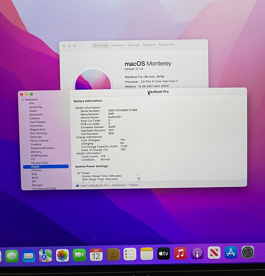The height and width of the screenshot is (276, 265).
Task: Select SATA in hardware sidebar
Action: coord(35,178)
